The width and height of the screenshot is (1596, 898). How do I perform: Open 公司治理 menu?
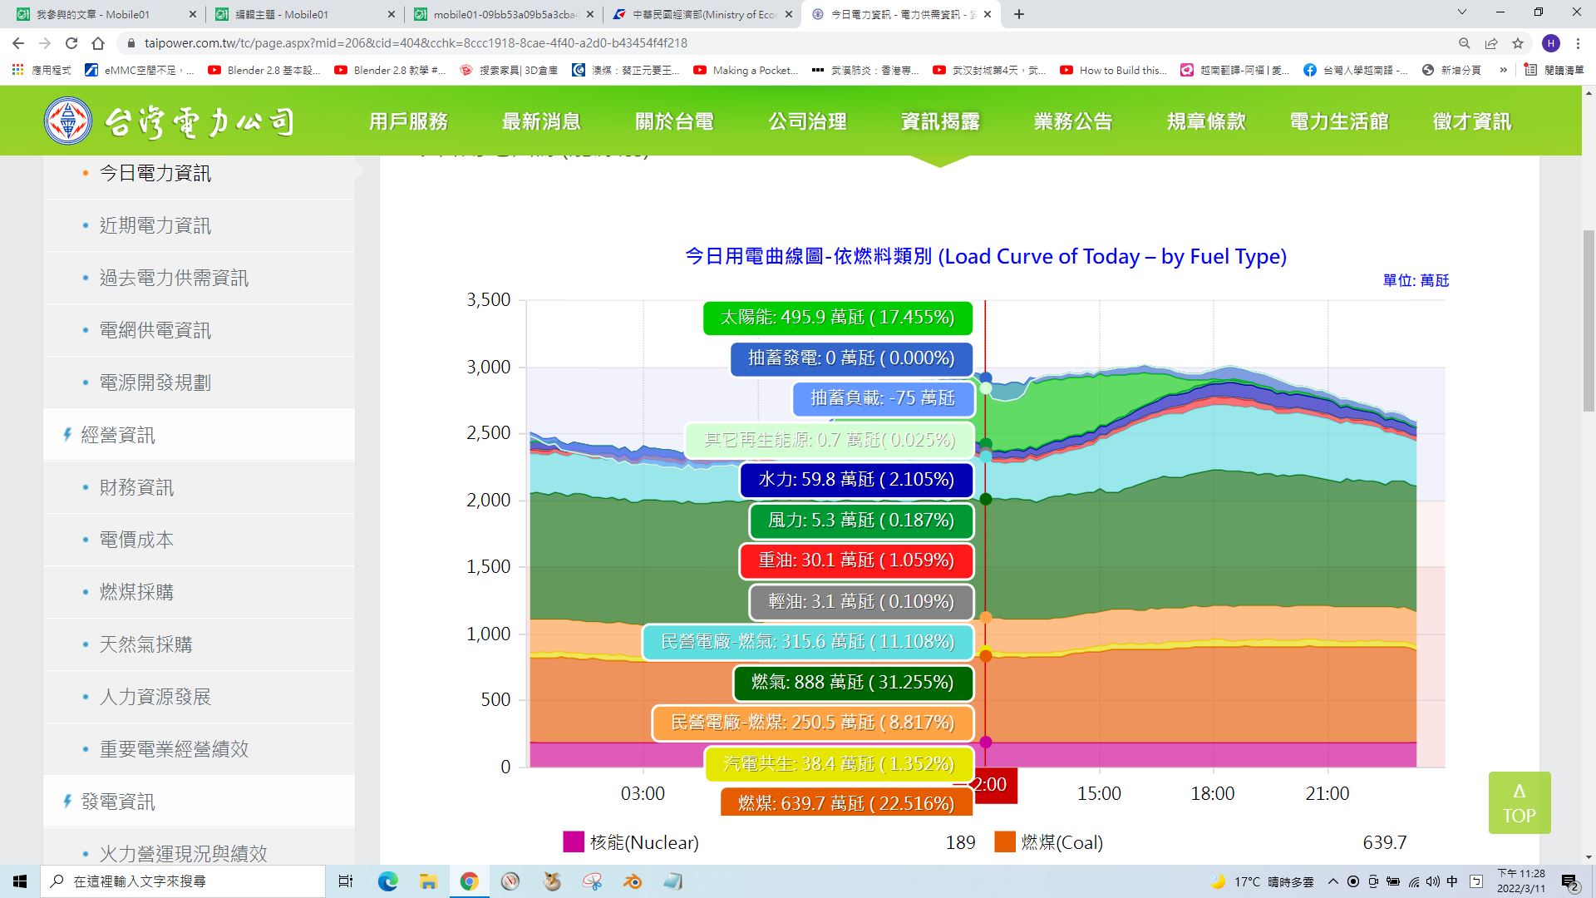pyautogui.click(x=807, y=121)
